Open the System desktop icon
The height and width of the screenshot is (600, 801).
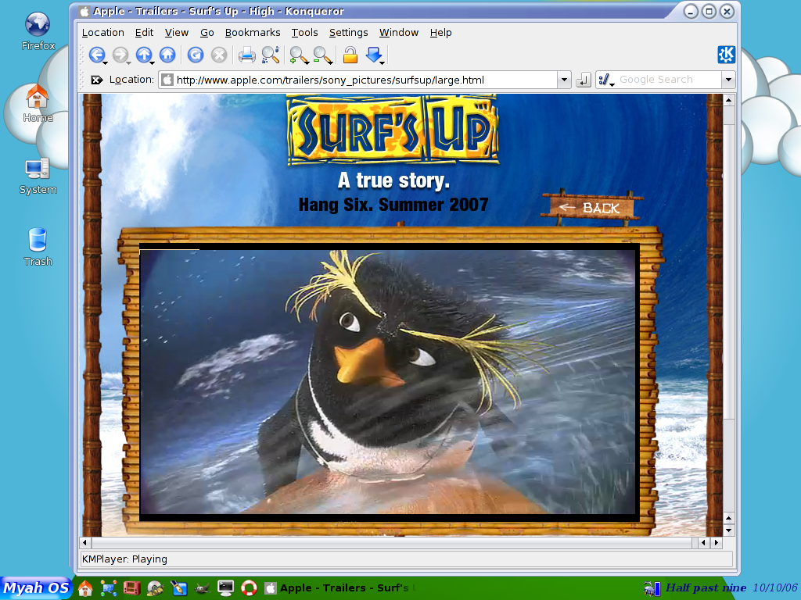38,176
